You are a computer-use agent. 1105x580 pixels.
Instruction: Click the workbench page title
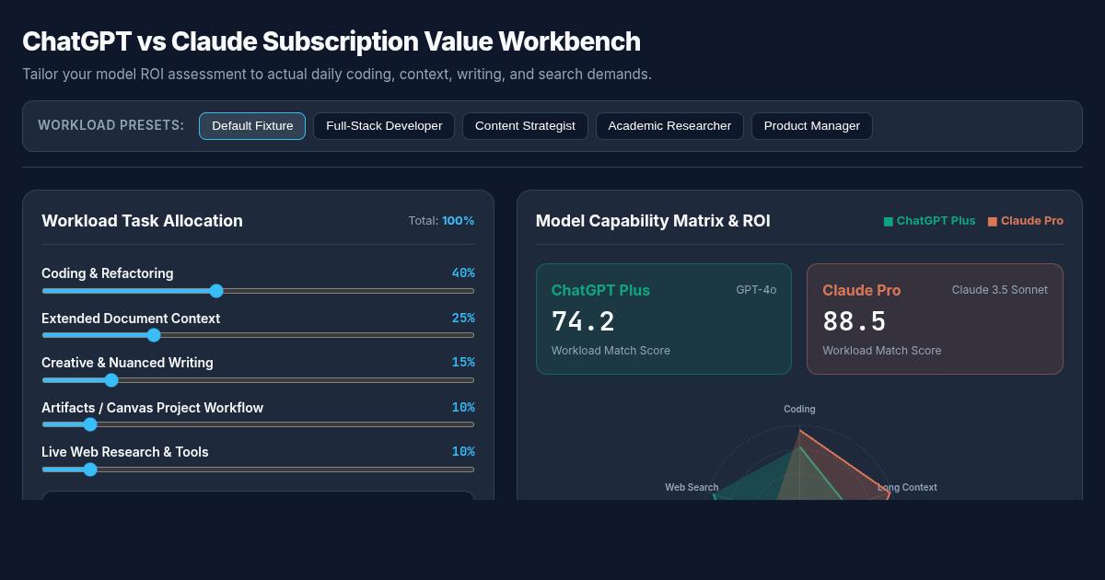click(331, 41)
